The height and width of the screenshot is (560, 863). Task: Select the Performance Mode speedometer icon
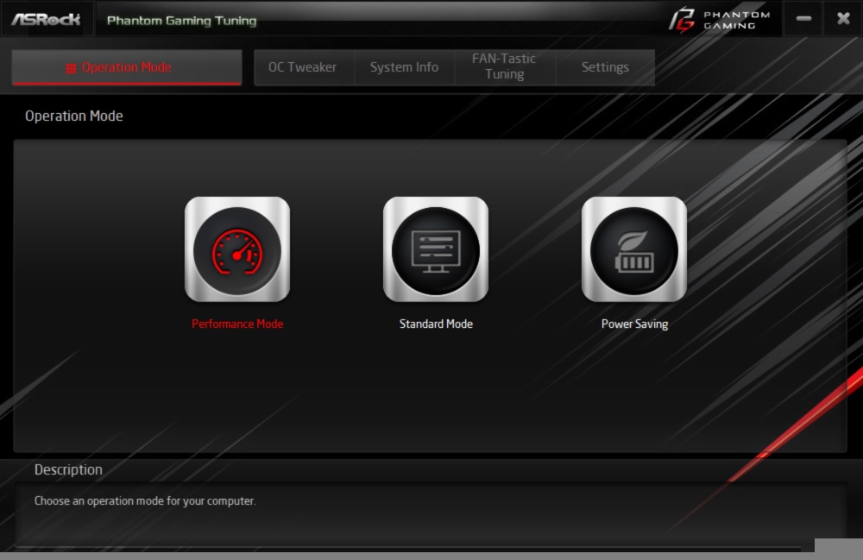(237, 249)
